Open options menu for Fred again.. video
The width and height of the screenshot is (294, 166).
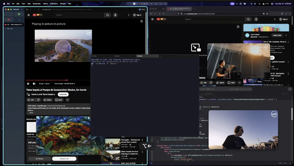point(142,140)
